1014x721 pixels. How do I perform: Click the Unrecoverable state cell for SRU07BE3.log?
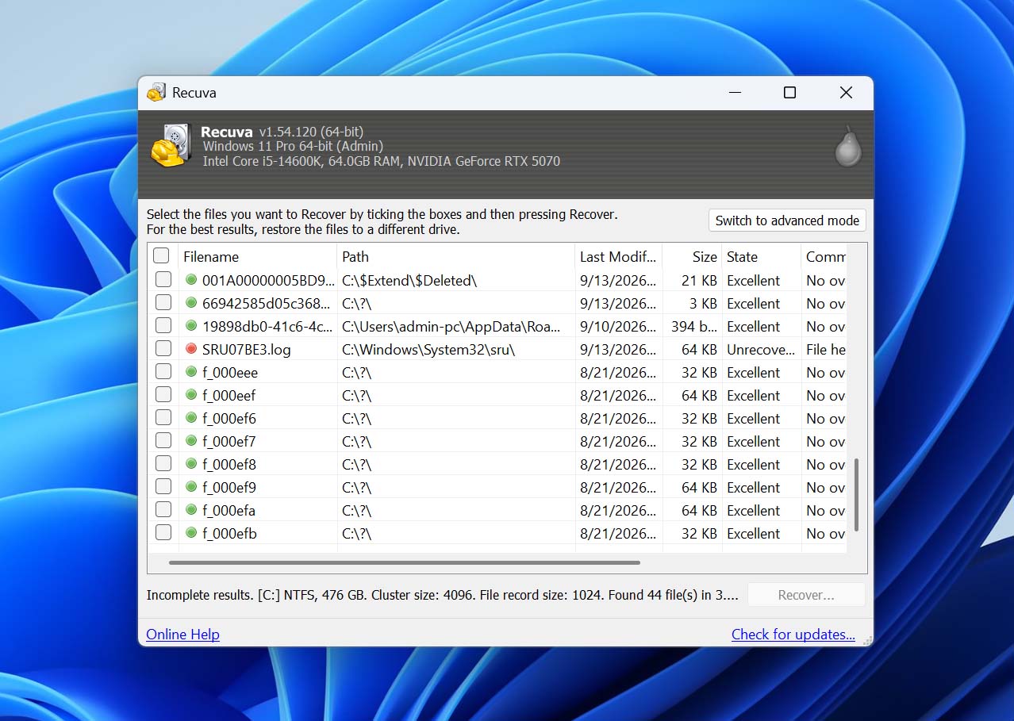click(x=761, y=349)
